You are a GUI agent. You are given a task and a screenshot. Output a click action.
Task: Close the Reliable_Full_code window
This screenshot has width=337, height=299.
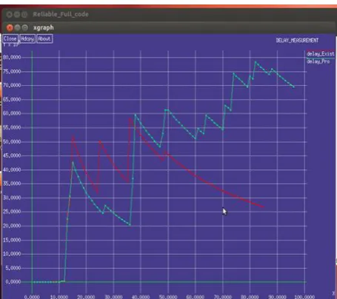pos(10,14)
